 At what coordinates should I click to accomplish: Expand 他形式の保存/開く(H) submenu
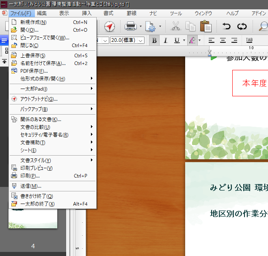click(53, 79)
